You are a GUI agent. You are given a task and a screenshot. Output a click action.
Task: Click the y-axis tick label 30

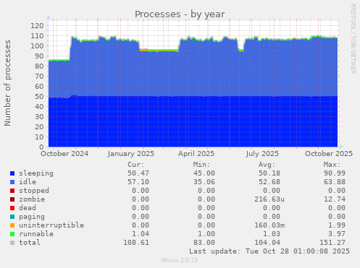pos(39,117)
